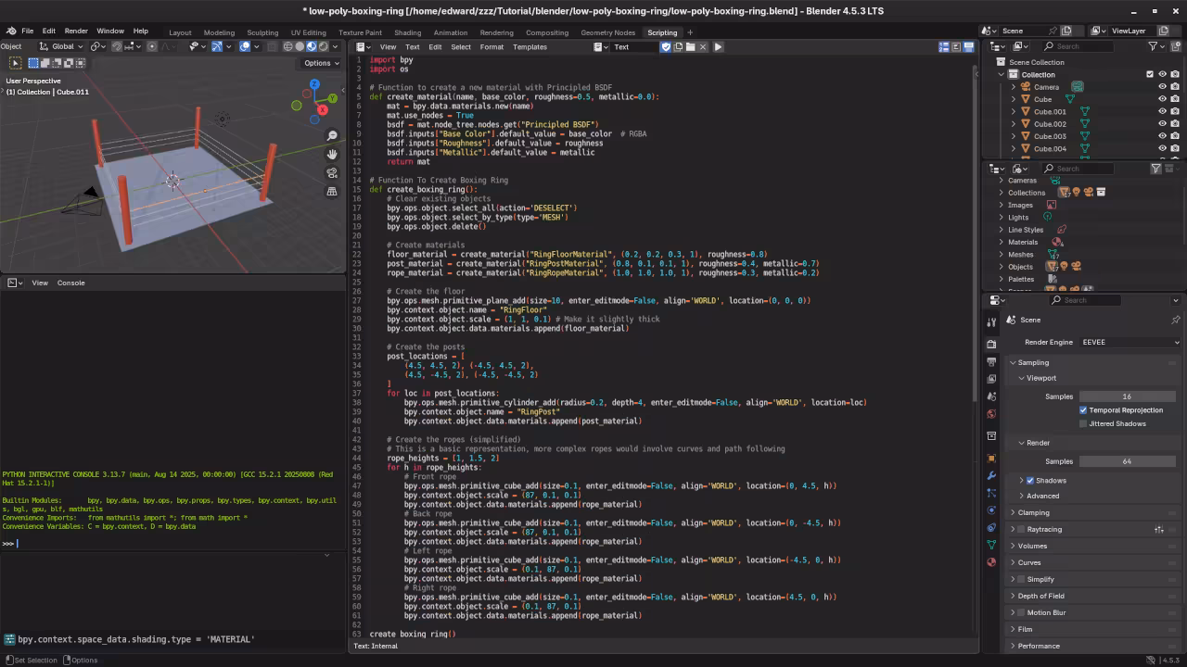Run the script with the play button
This screenshot has width=1187, height=667.
[x=718, y=46]
